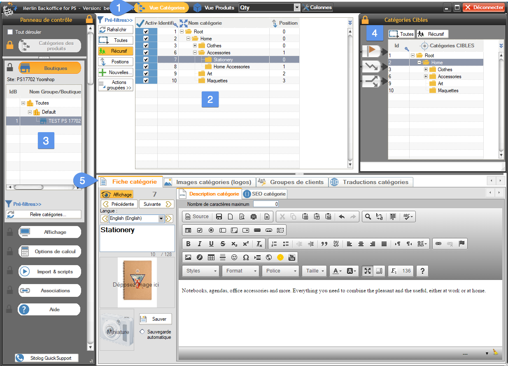
Task: Maximize the editor area
Action: 368,271
